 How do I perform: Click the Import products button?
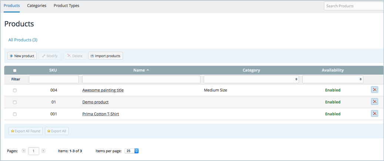click(106, 56)
